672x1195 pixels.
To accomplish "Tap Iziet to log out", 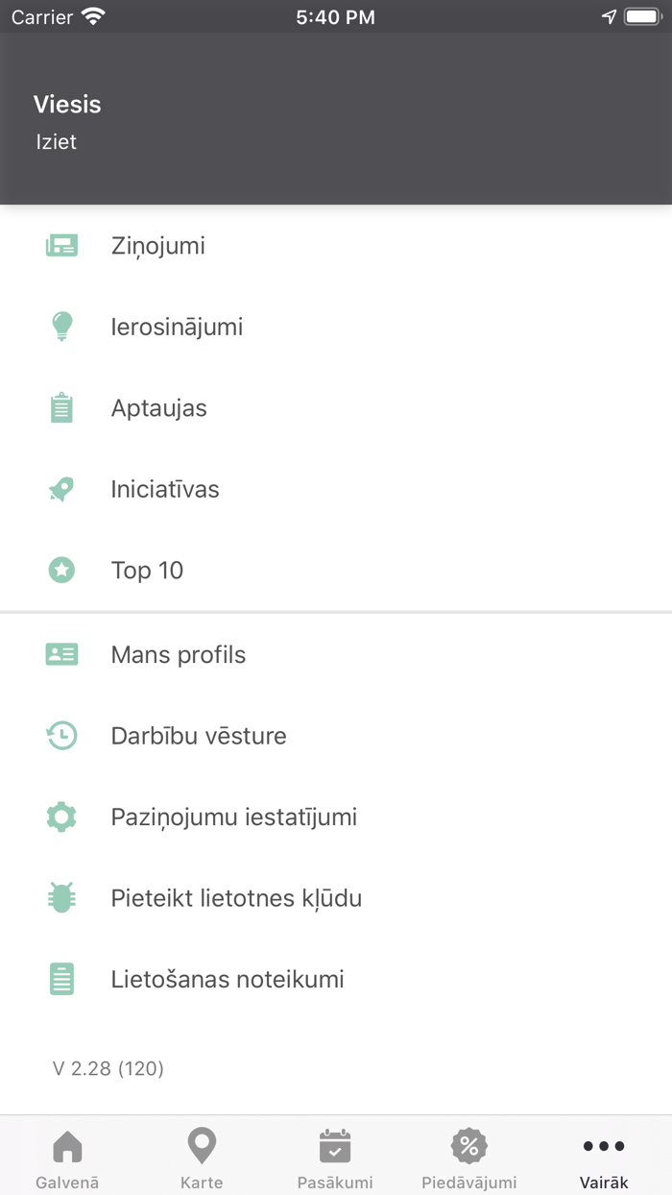I will pyautogui.click(x=56, y=141).
